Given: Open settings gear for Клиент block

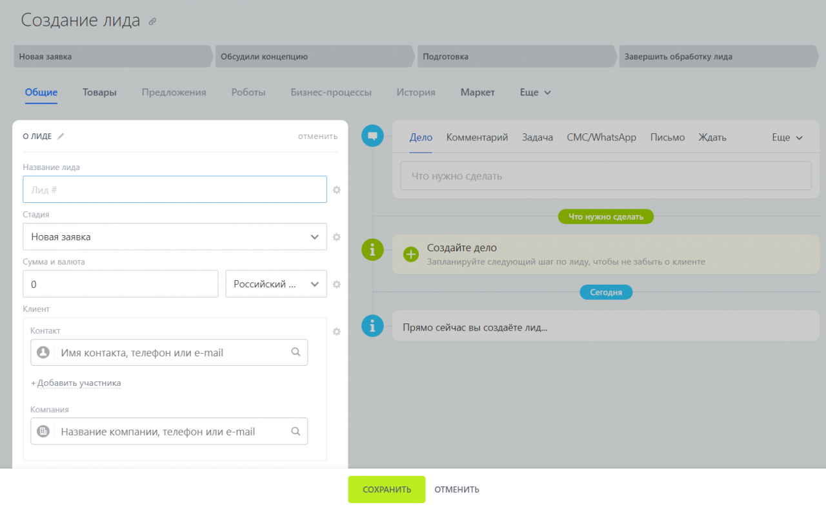Looking at the screenshot, I should (x=336, y=332).
